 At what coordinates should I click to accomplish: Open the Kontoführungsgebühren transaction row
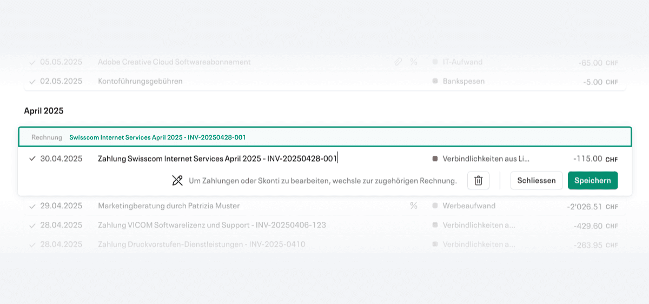[325, 82]
